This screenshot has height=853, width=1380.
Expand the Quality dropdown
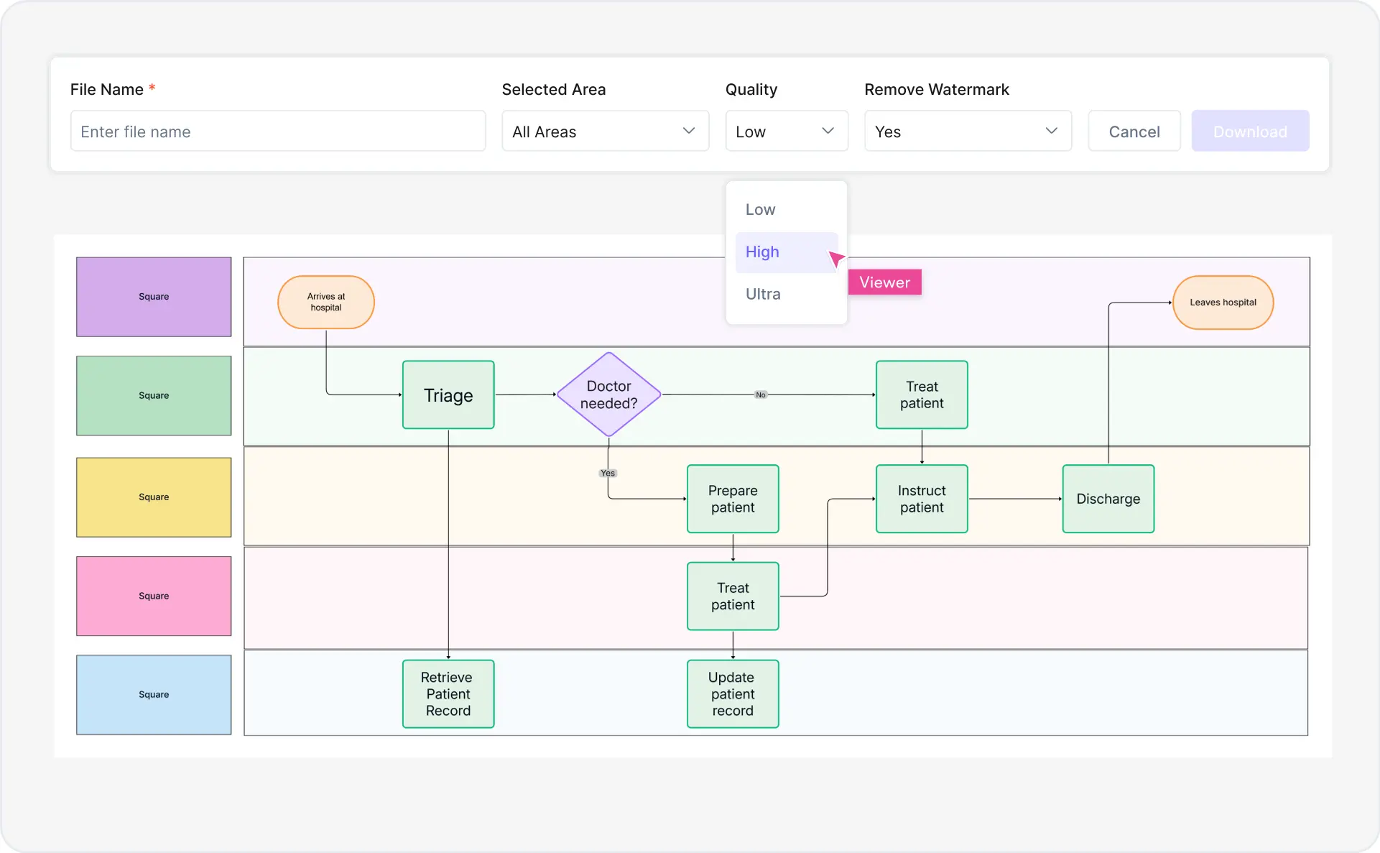click(x=786, y=131)
